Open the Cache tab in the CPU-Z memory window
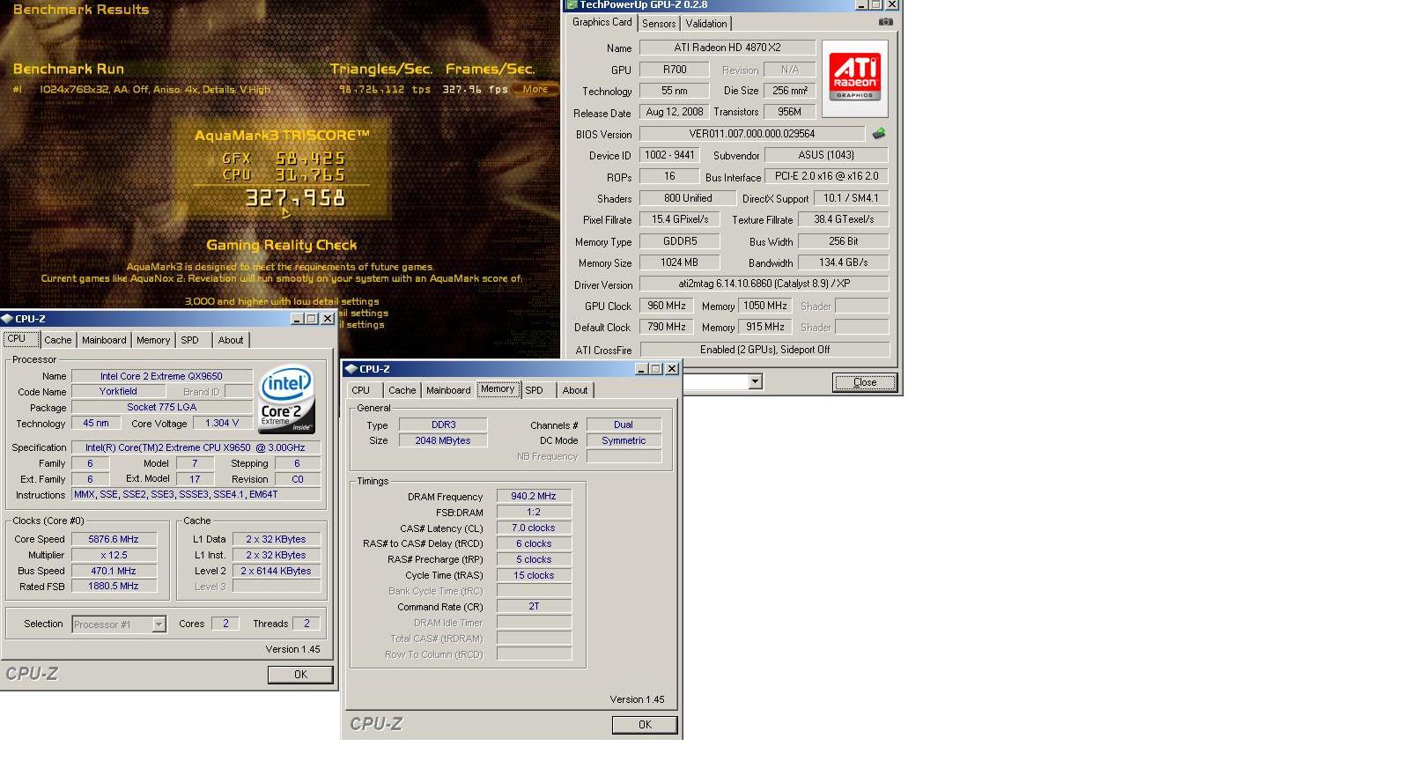The image size is (1425, 783). [x=402, y=390]
